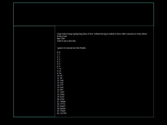Click the row '9: 34'
Screen dimensions: 167x125
[59, 73]
